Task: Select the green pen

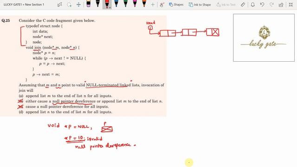Action: pos(125,4)
